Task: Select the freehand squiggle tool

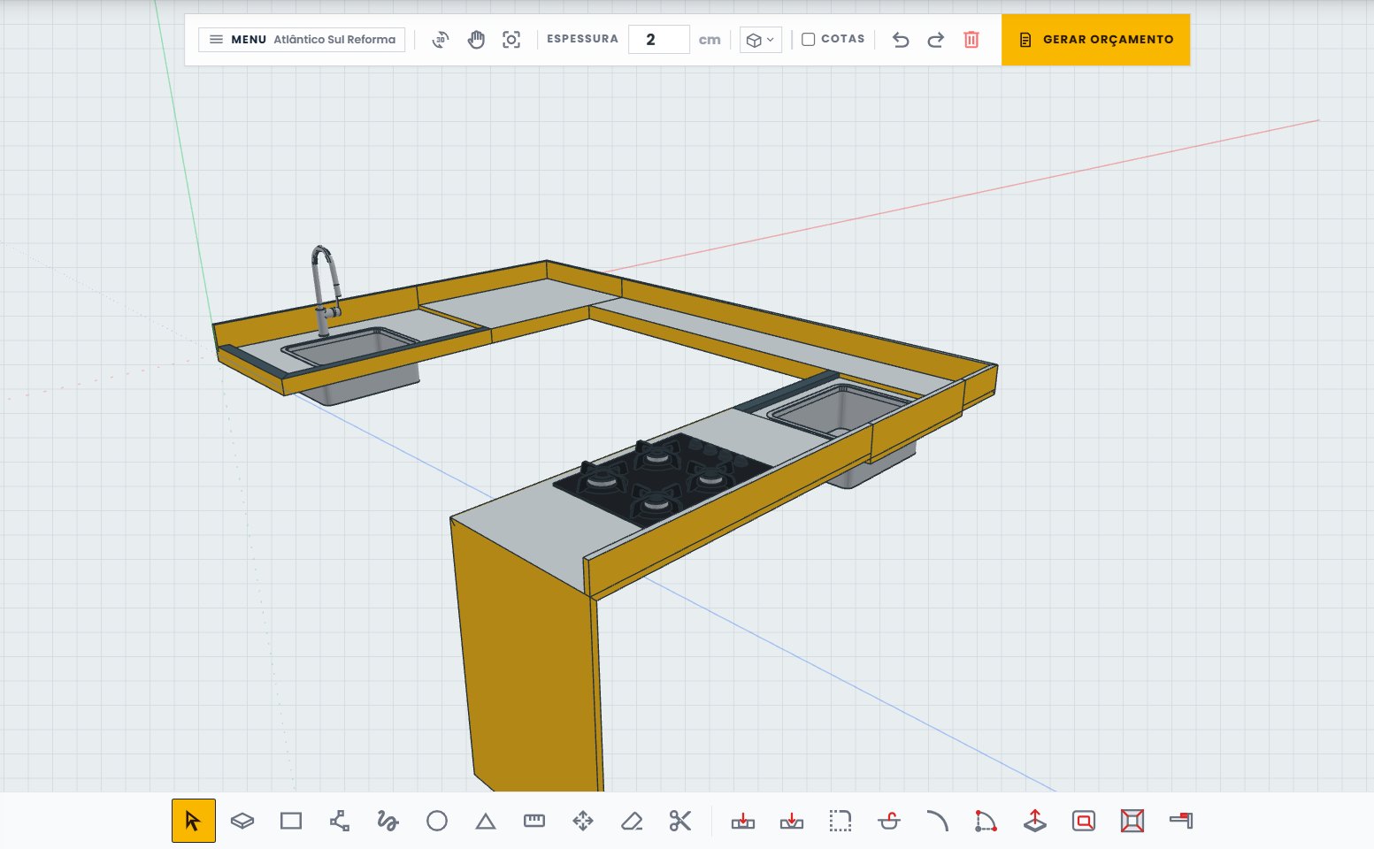Action: [388, 821]
